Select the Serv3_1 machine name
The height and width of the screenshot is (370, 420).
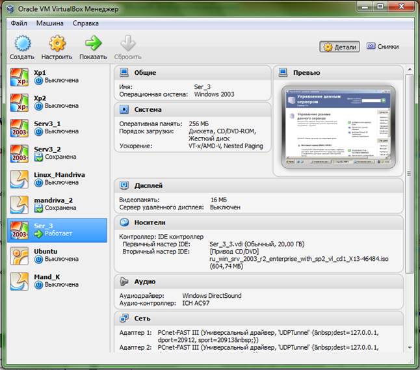point(47,124)
